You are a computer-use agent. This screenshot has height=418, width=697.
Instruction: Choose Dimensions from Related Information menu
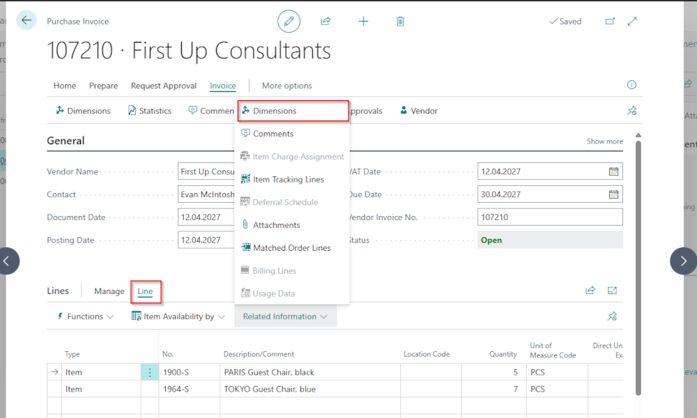[x=293, y=111]
